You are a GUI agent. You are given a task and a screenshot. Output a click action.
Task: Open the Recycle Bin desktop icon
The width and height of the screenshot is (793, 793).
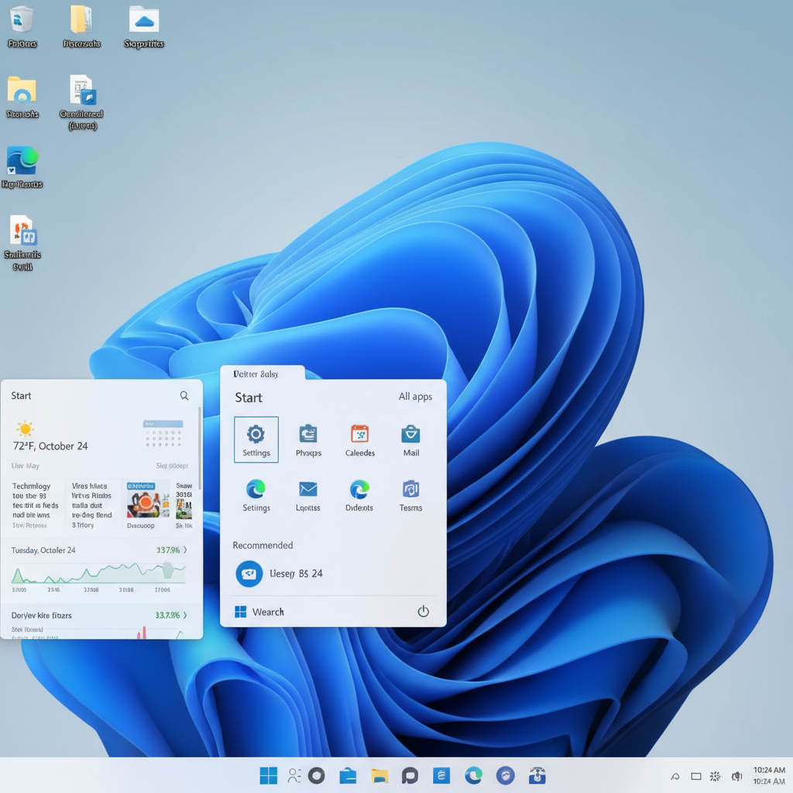[x=22, y=26]
